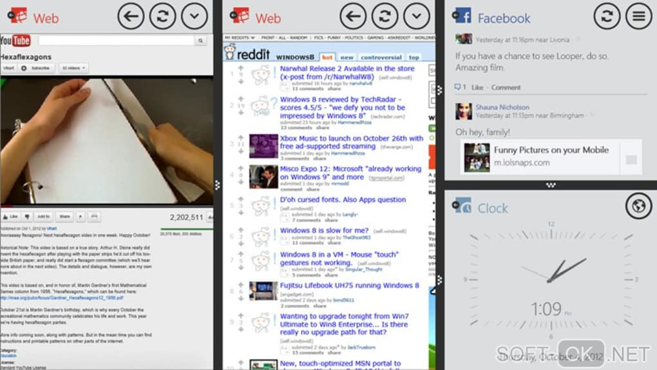
Task: Open FRONT in the reddit top bar
Action: click(268, 38)
